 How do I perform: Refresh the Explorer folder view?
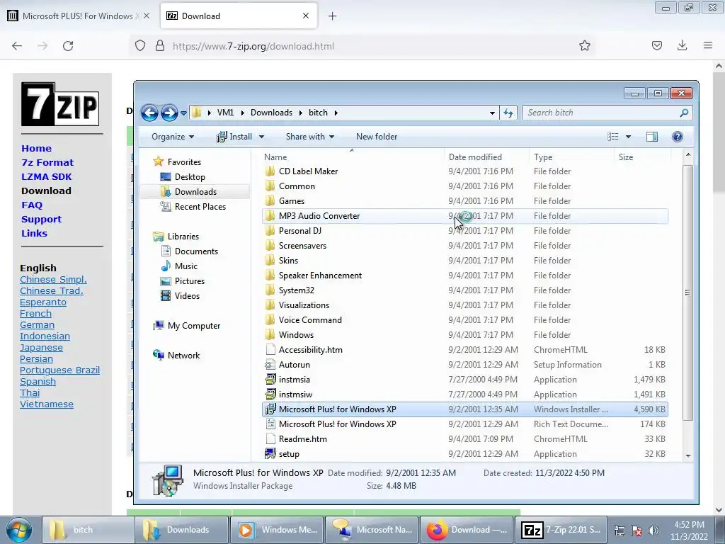pos(508,113)
